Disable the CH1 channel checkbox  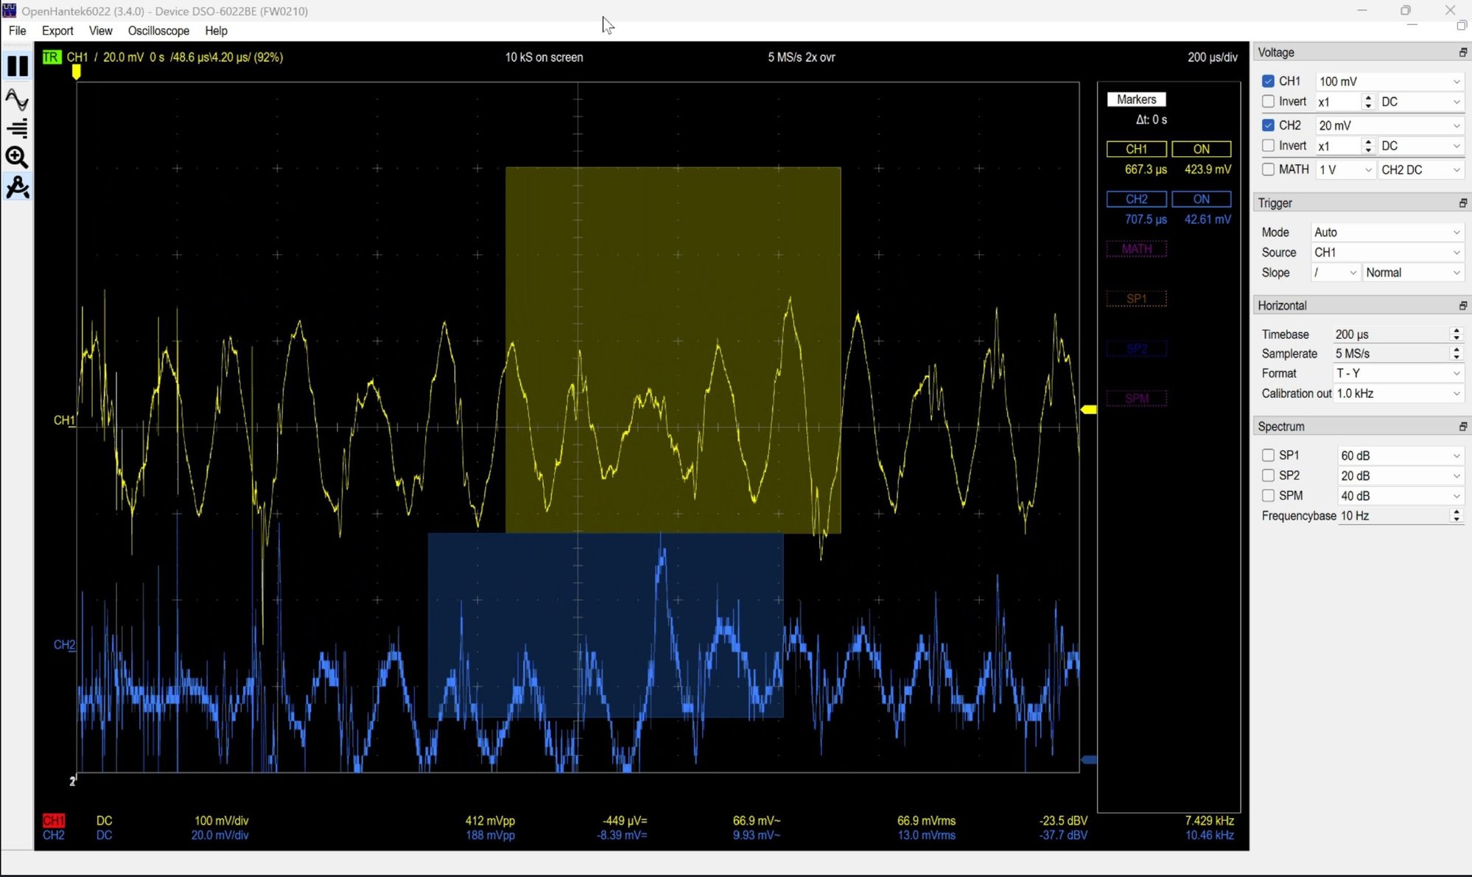click(x=1268, y=81)
